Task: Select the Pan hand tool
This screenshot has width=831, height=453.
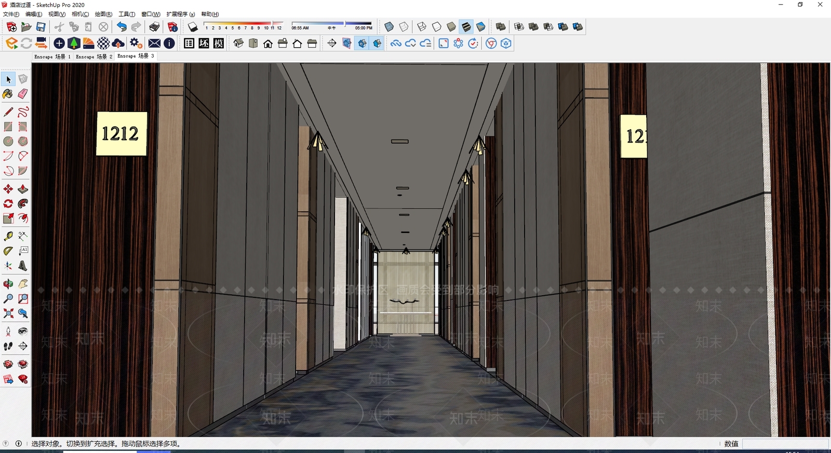Action: pos(23,284)
